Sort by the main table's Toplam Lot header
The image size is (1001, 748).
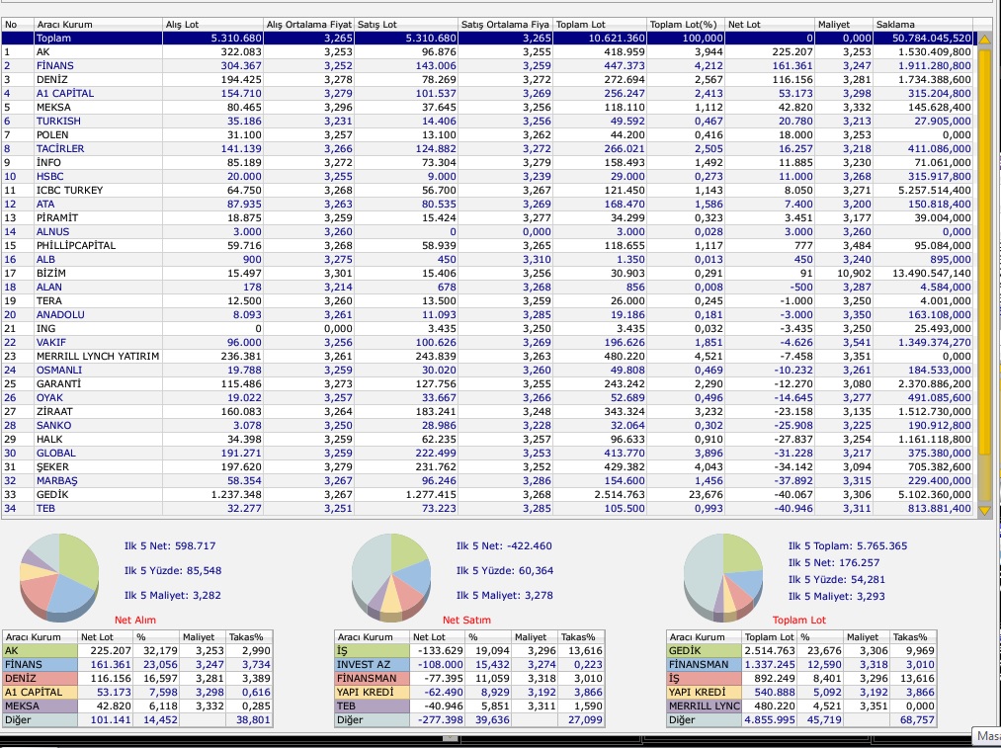click(x=600, y=25)
